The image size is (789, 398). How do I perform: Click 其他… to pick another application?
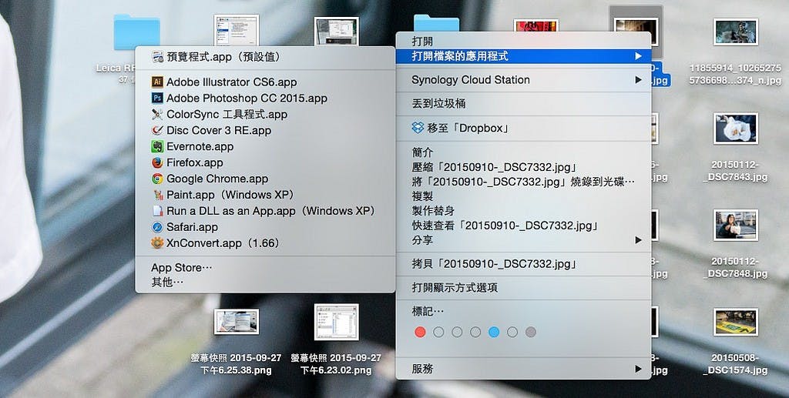(167, 283)
